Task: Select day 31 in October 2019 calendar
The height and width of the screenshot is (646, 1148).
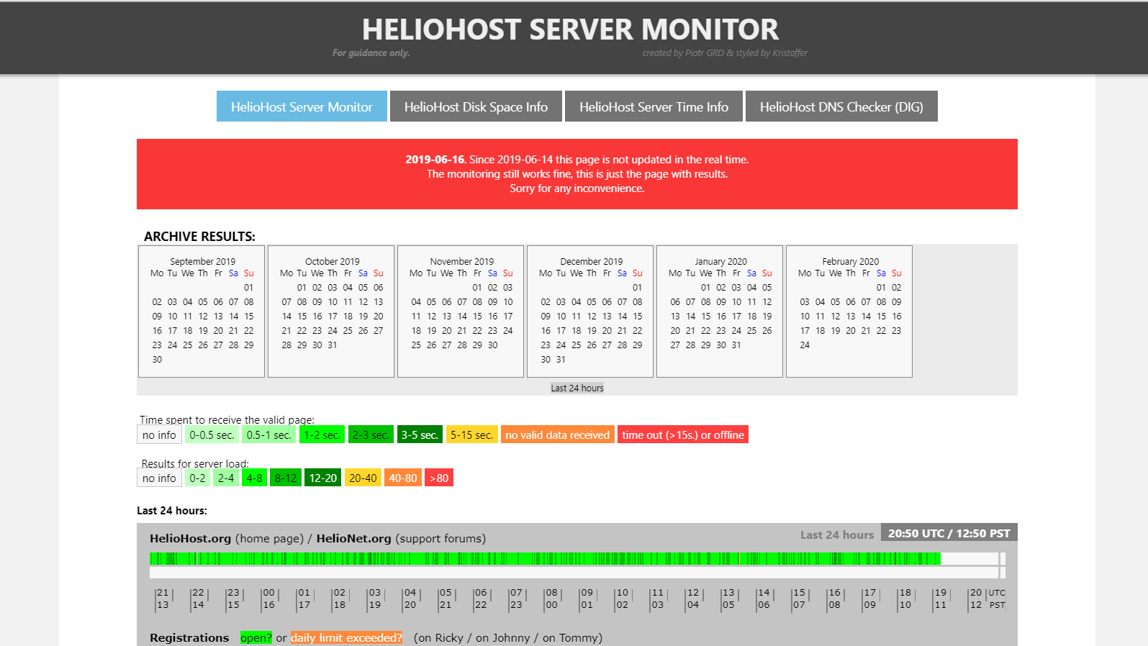Action: (333, 345)
